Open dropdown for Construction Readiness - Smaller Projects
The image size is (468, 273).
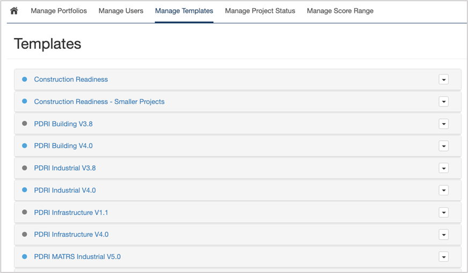[443, 102]
